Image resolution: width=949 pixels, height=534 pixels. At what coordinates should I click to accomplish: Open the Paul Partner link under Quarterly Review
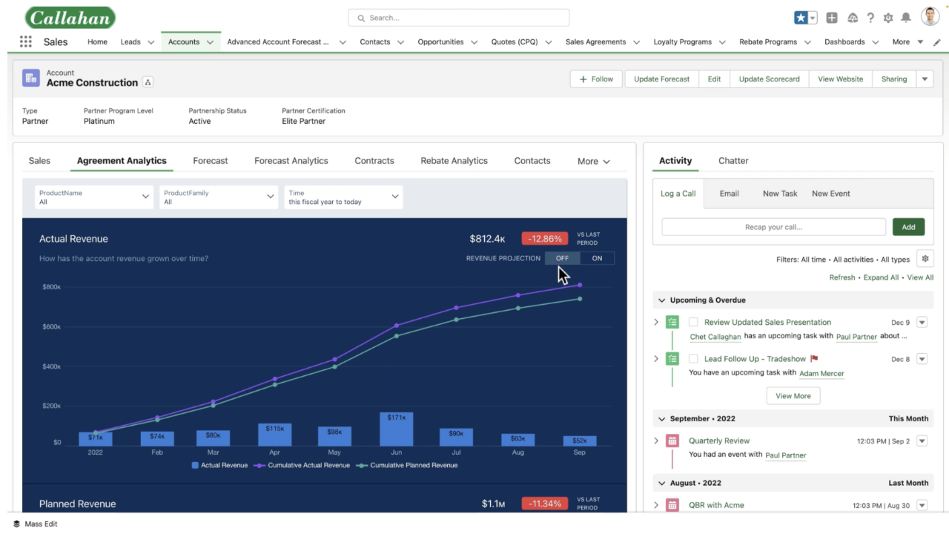coord(785,455)
